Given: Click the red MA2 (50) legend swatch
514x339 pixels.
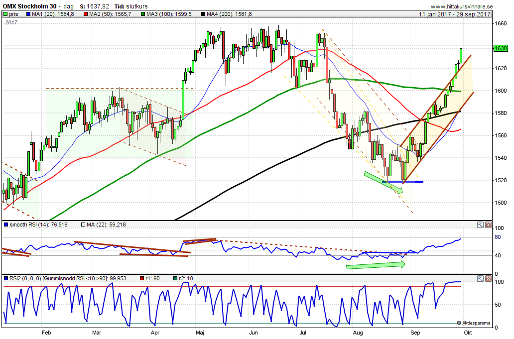Looking at the screenshot, I should (86, 14).
